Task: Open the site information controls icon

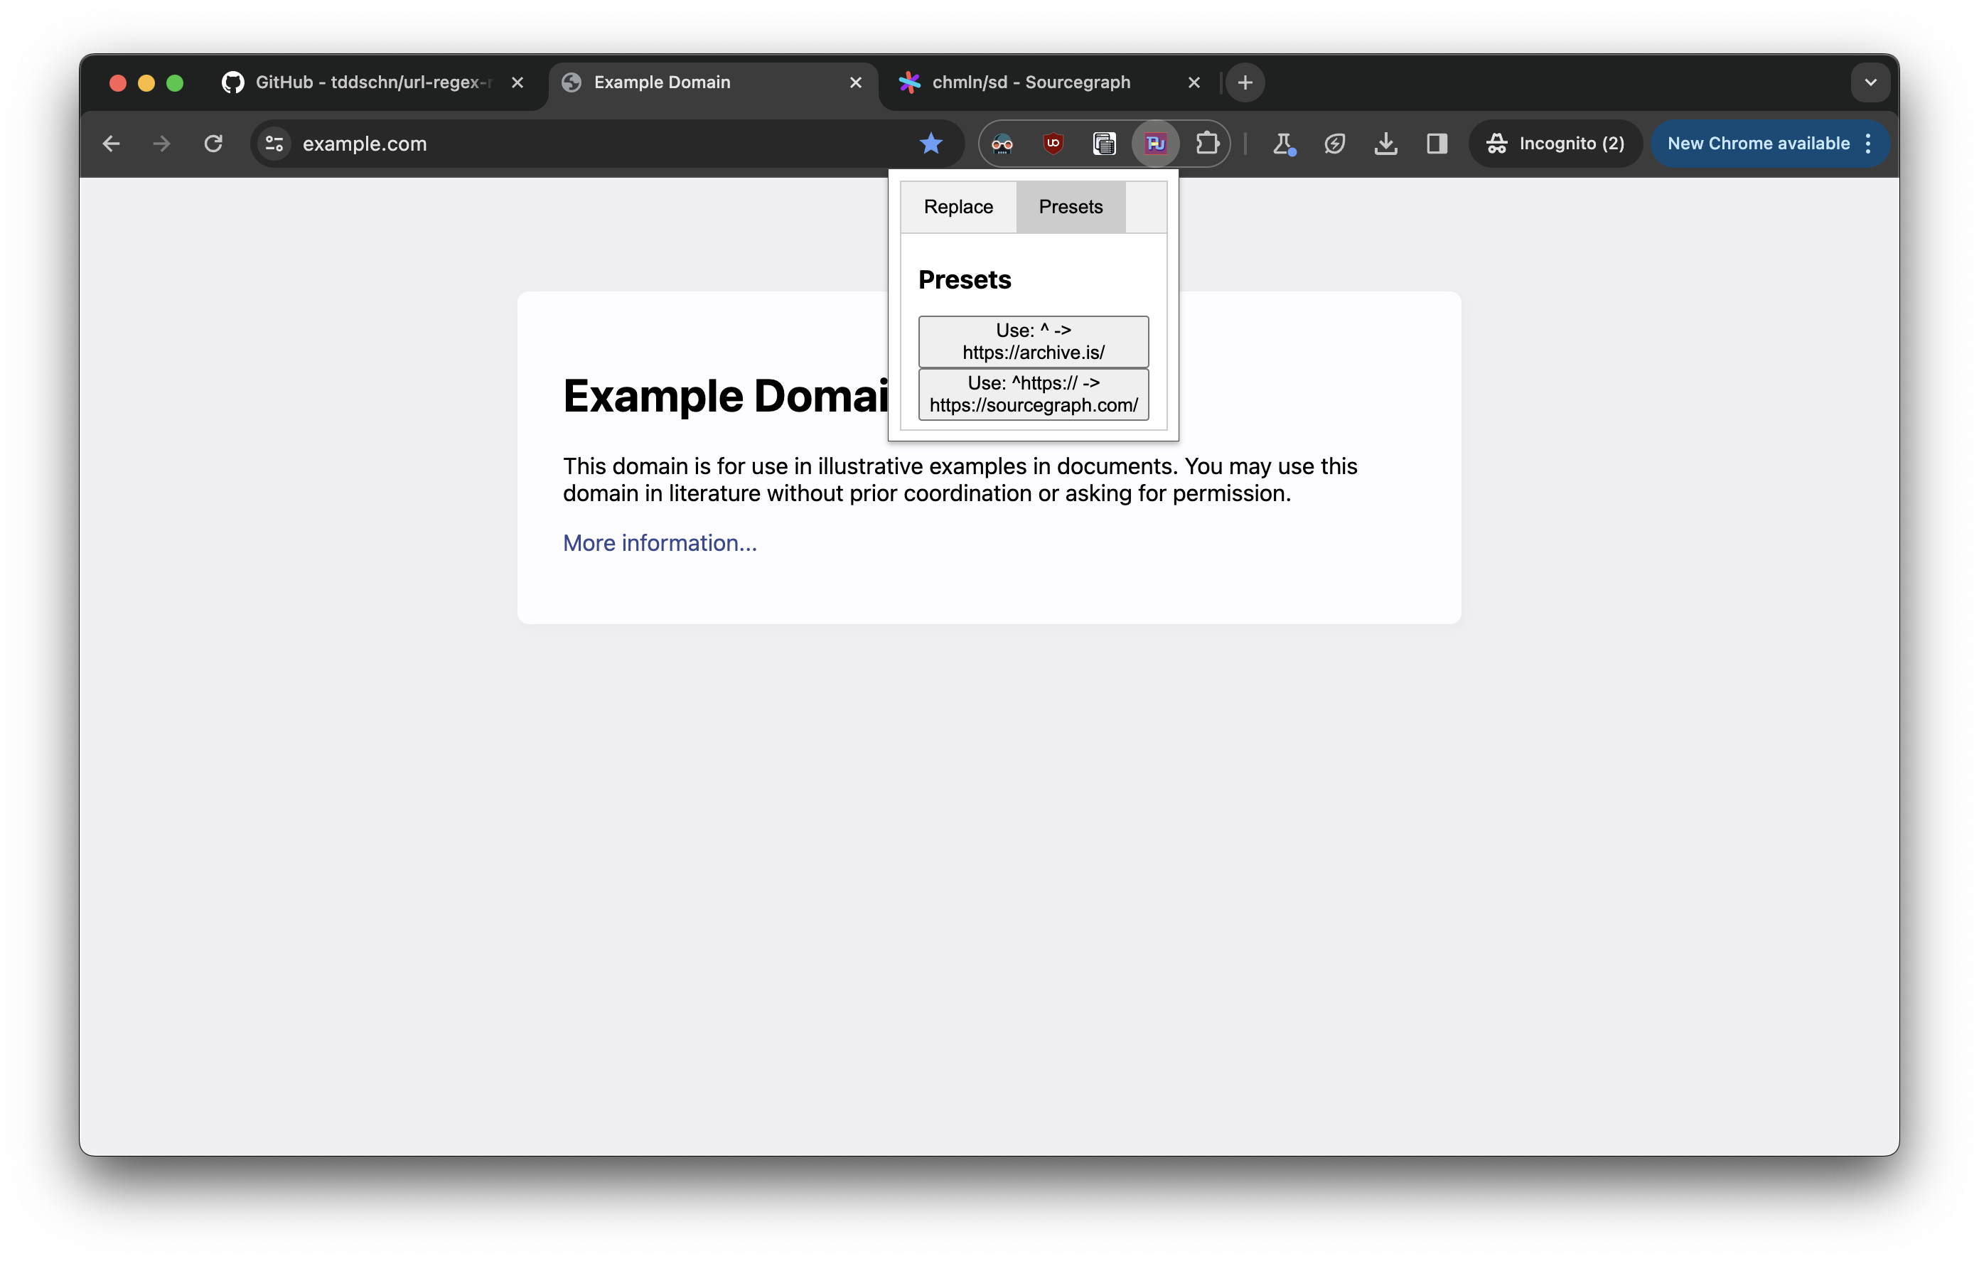Action: [274, 144]
